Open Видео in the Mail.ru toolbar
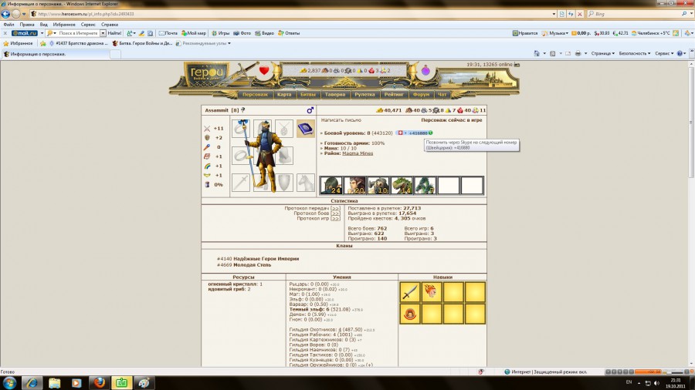This screenshot has height=390, width=695. click(265, 33)
